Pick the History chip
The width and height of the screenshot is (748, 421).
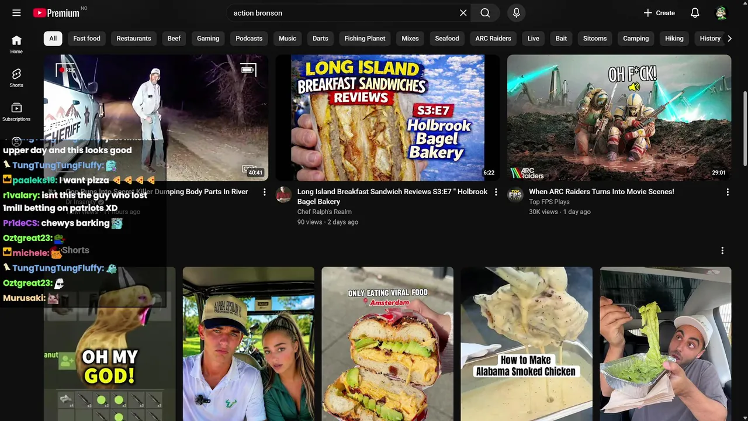[710, 39]
